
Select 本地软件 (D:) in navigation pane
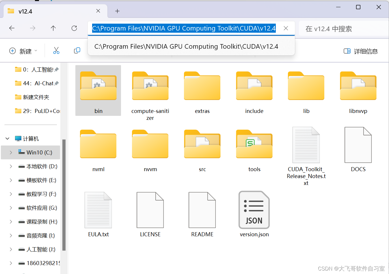click(38, 166)
